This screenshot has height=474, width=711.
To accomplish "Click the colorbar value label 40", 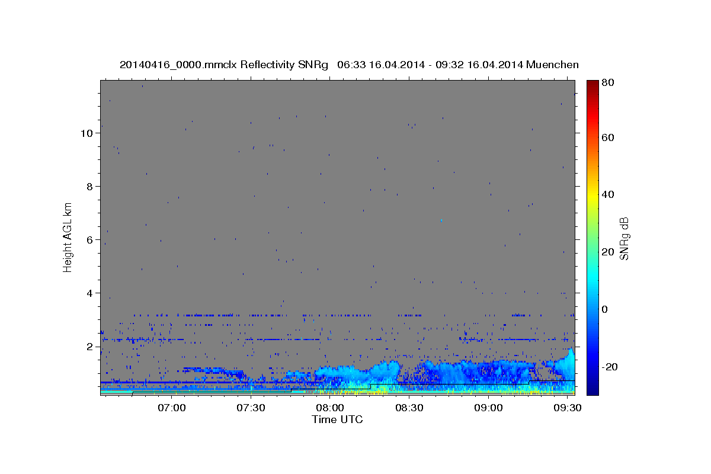I will (608, 194).
